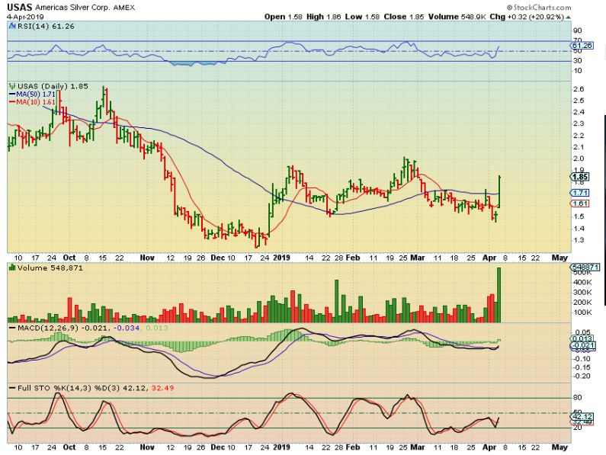Click the black MACD legend line marker
606x455 pixels.
(11, 327)
